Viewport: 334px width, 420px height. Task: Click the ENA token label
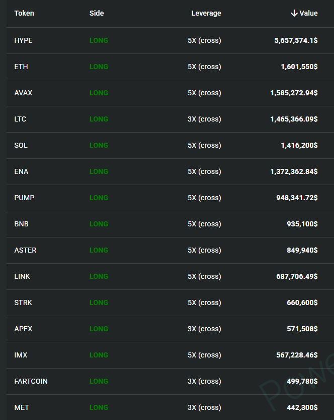[21, 171]
